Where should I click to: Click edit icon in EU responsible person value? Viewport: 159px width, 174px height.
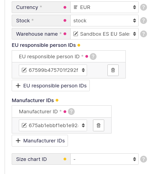coord(24,70)
